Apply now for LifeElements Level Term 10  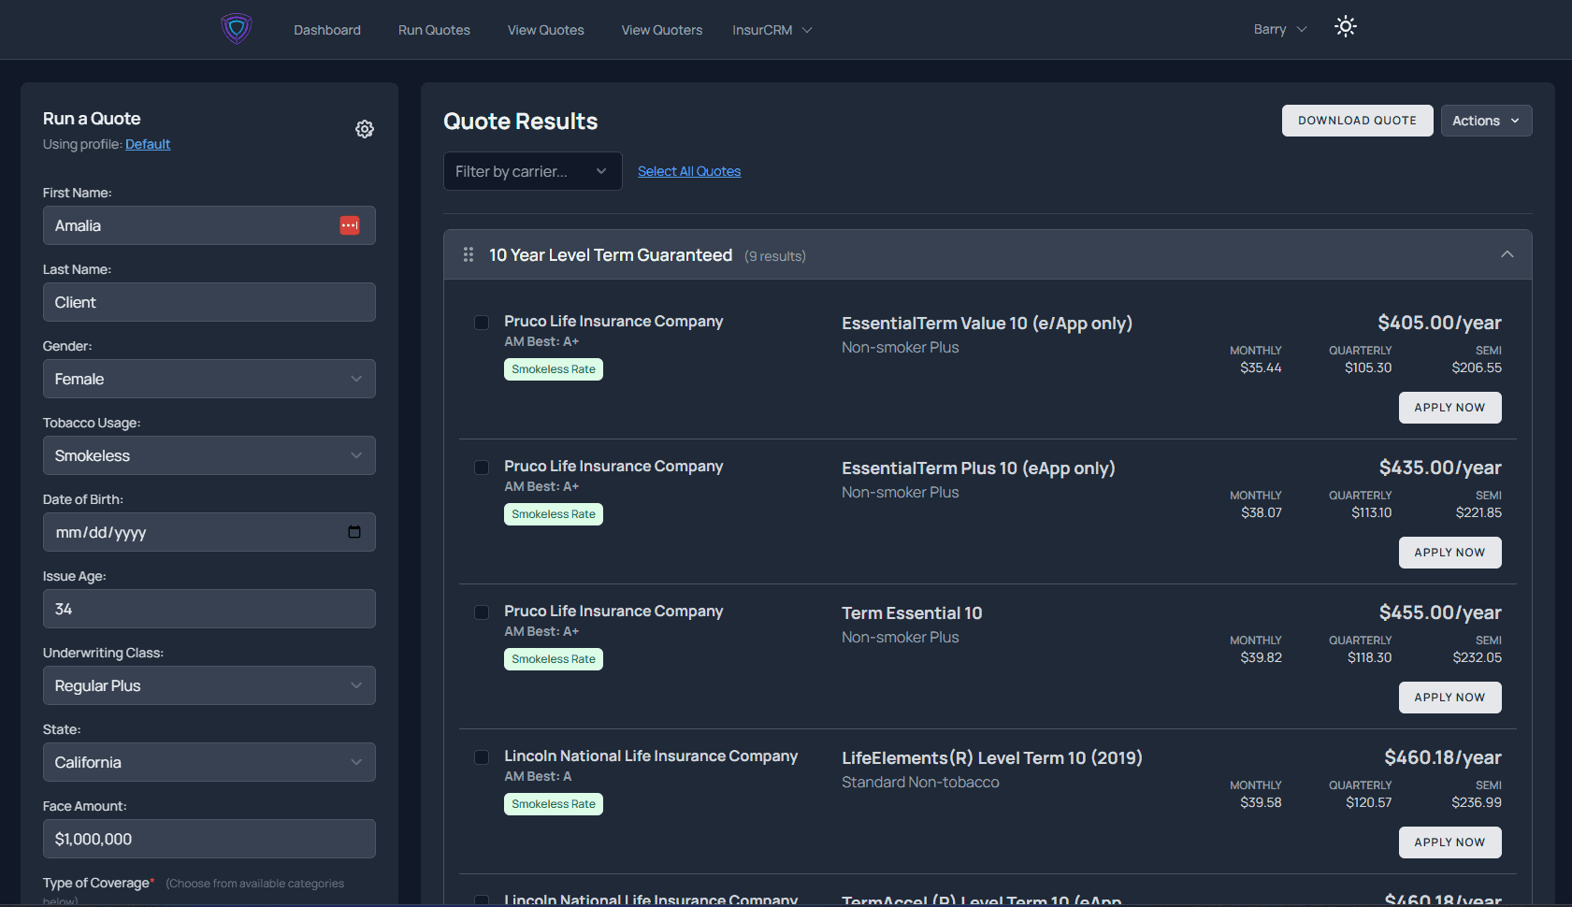(1450, 842)
